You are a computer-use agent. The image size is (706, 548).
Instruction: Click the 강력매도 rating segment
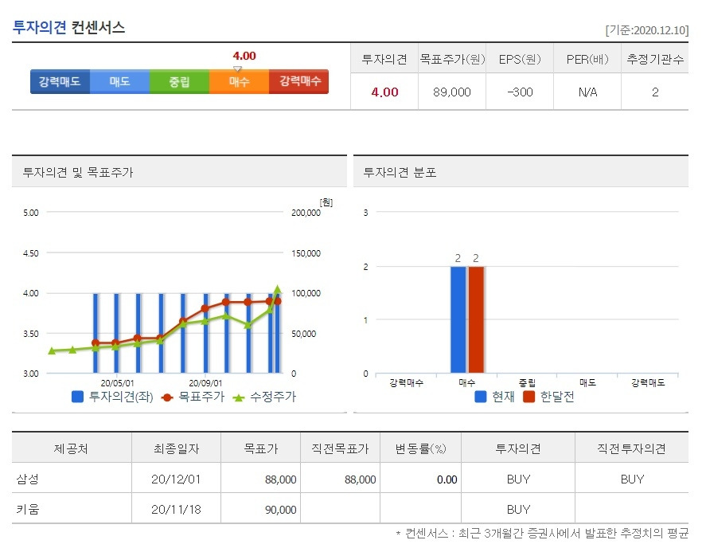pos(60,81)
